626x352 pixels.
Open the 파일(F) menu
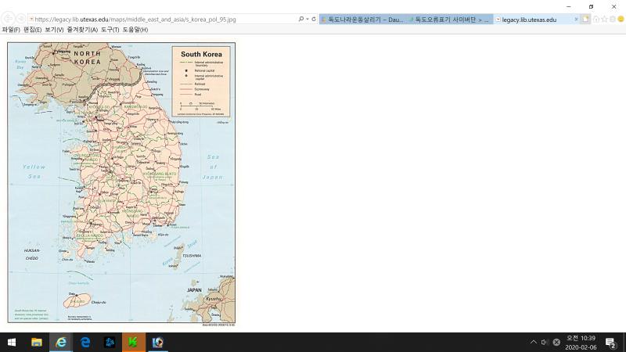click(11, 30)
